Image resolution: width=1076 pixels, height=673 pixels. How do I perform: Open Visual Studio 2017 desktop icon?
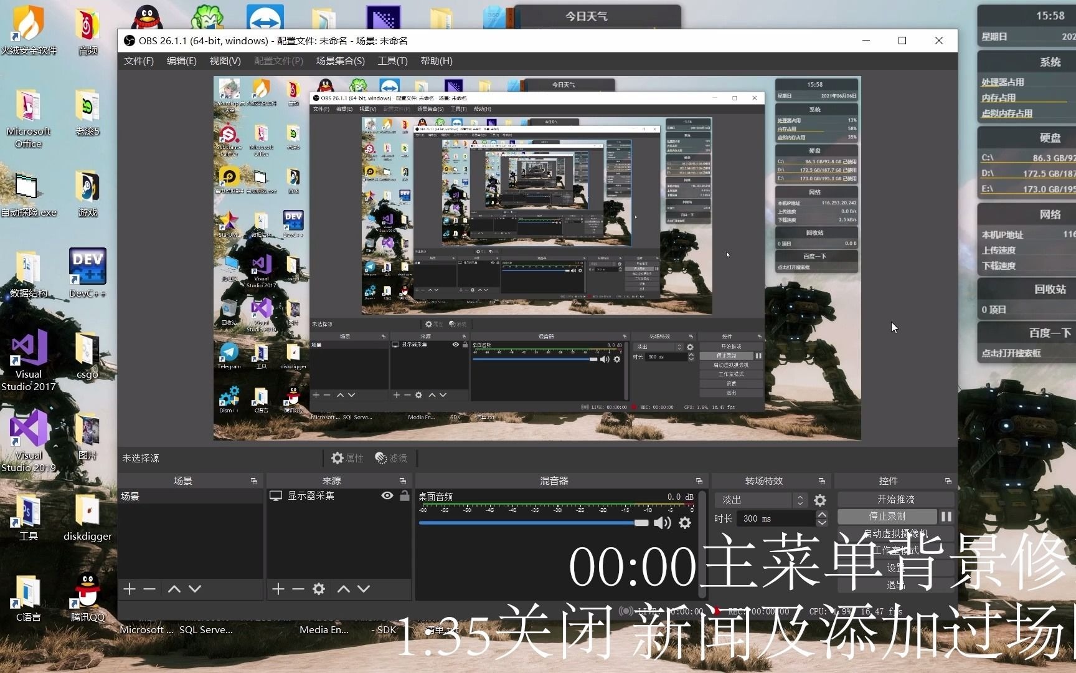pos(28,360)
